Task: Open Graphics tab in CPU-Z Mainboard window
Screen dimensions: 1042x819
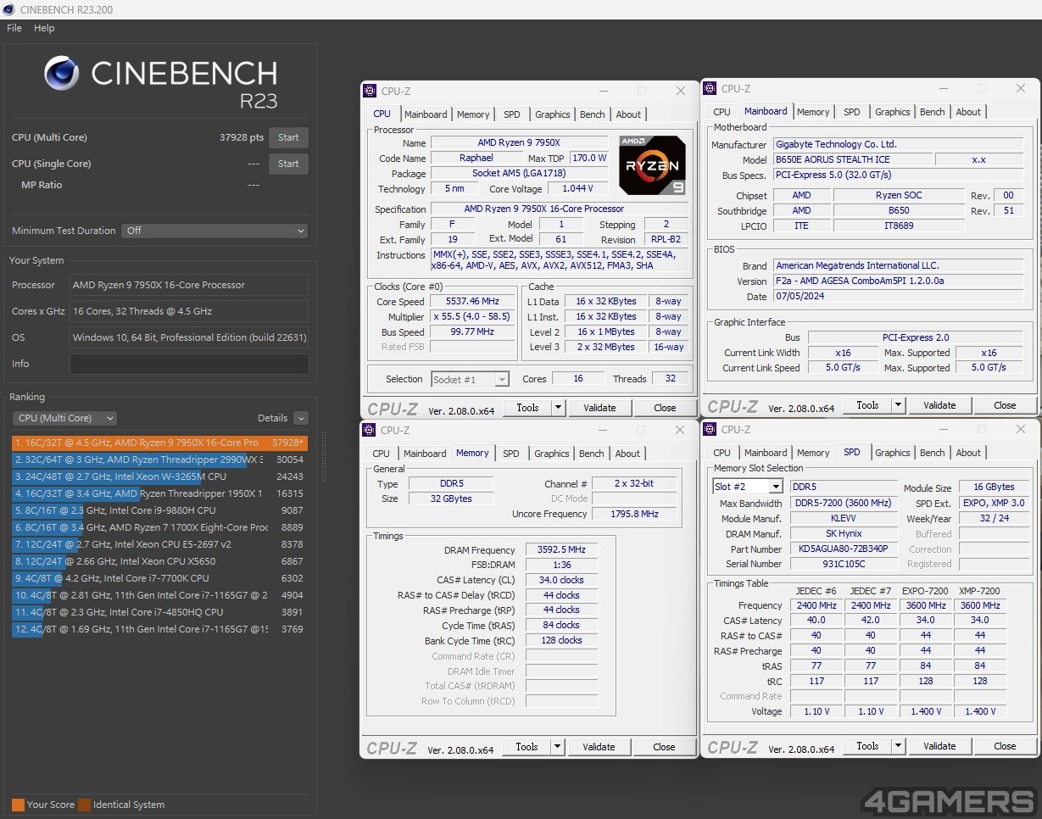Action: pos(892,112)
